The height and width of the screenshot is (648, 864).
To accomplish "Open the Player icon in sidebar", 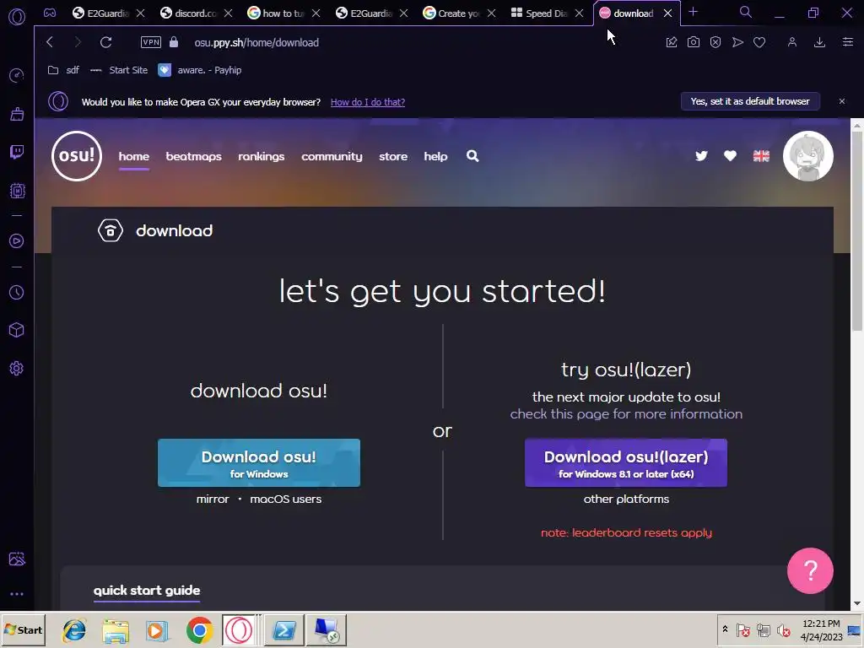I will 17,240.
